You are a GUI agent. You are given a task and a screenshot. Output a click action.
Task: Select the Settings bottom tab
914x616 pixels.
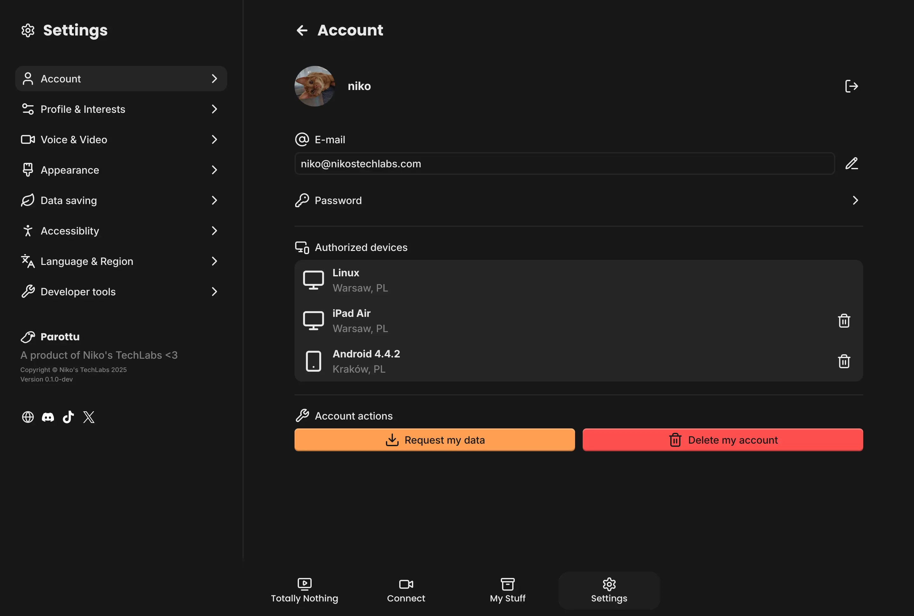pyautogui.click(x=609, y=590)
